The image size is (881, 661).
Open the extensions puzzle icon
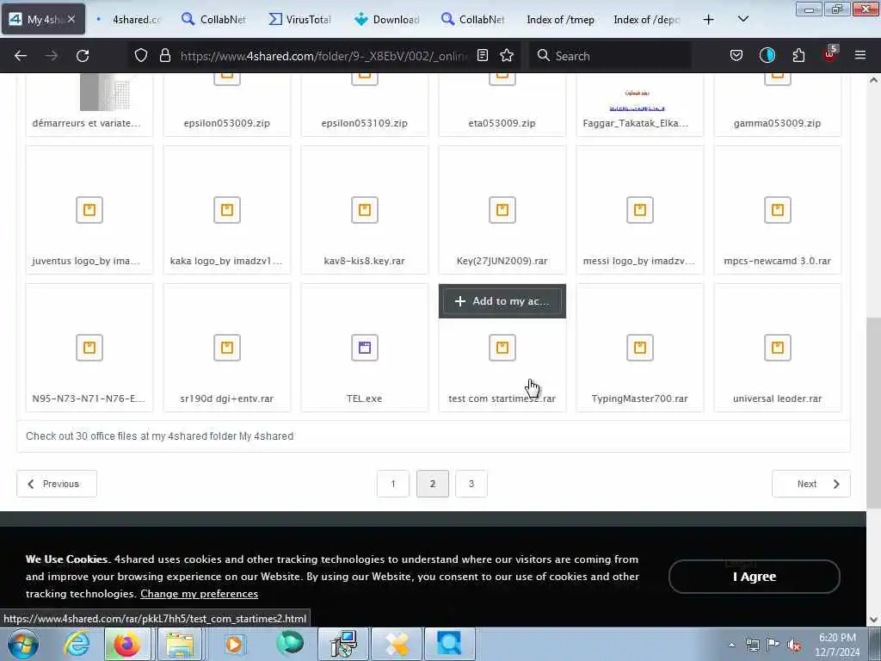(x=798, y=55)
